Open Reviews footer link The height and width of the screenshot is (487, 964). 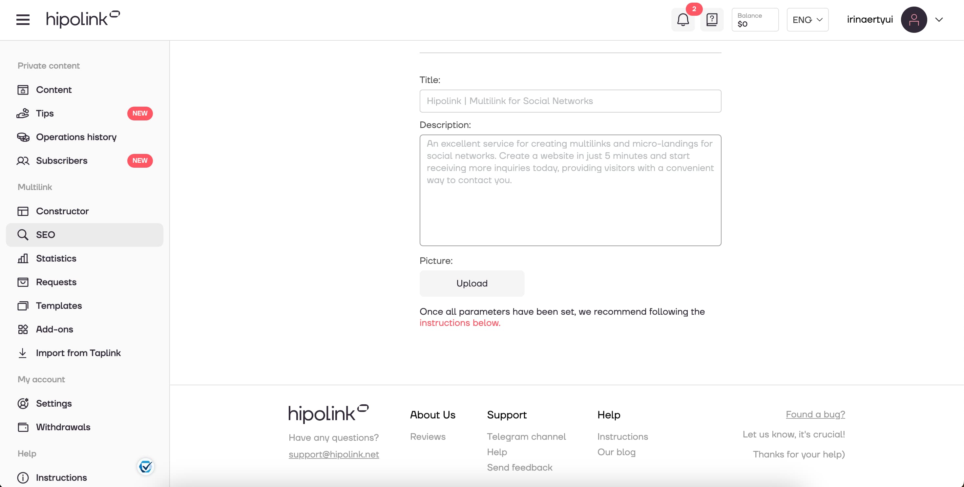(x=428, y=436)
